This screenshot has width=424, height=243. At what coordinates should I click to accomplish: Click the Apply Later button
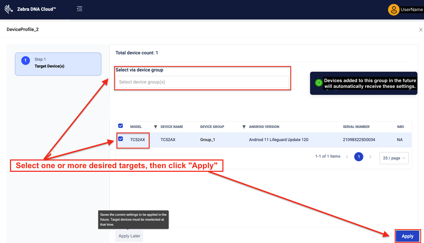(x=129, y=236)
